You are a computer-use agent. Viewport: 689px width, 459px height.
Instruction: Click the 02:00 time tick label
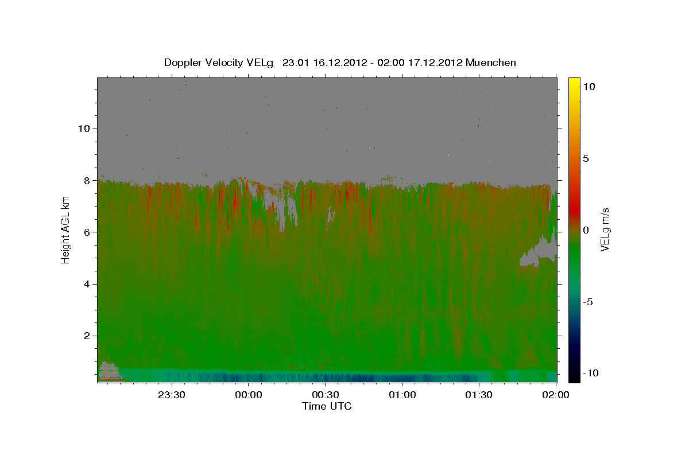coord(556,395)
